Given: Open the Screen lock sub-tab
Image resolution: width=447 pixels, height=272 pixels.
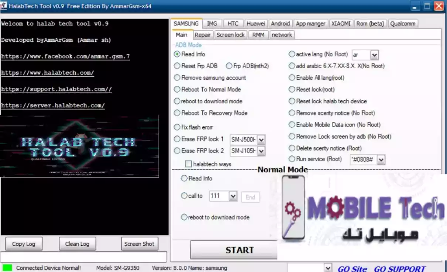Looking at the screenshot, I should (231, 35).
